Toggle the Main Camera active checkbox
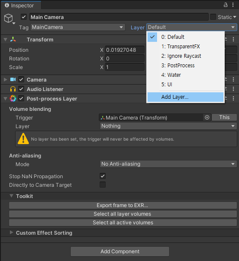The image size is (239, 261). click(x=24, y=17)
